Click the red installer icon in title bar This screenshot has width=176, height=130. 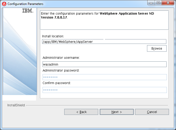[x=4, y=4]
